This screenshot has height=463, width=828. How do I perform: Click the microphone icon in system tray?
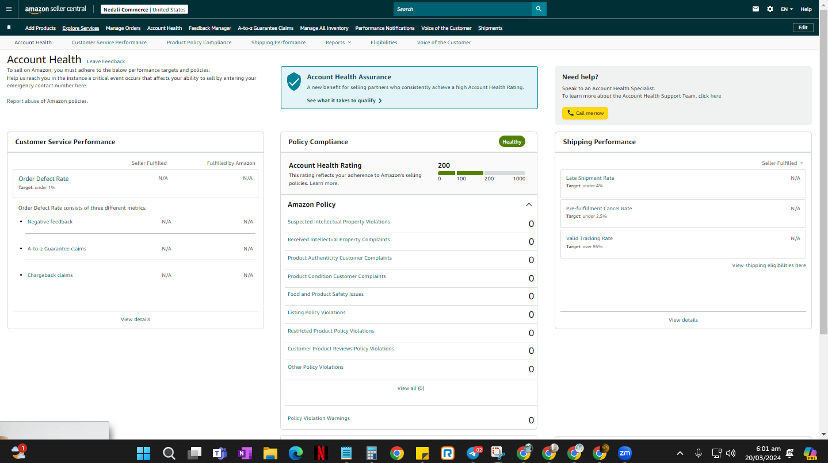click(699, 453)
